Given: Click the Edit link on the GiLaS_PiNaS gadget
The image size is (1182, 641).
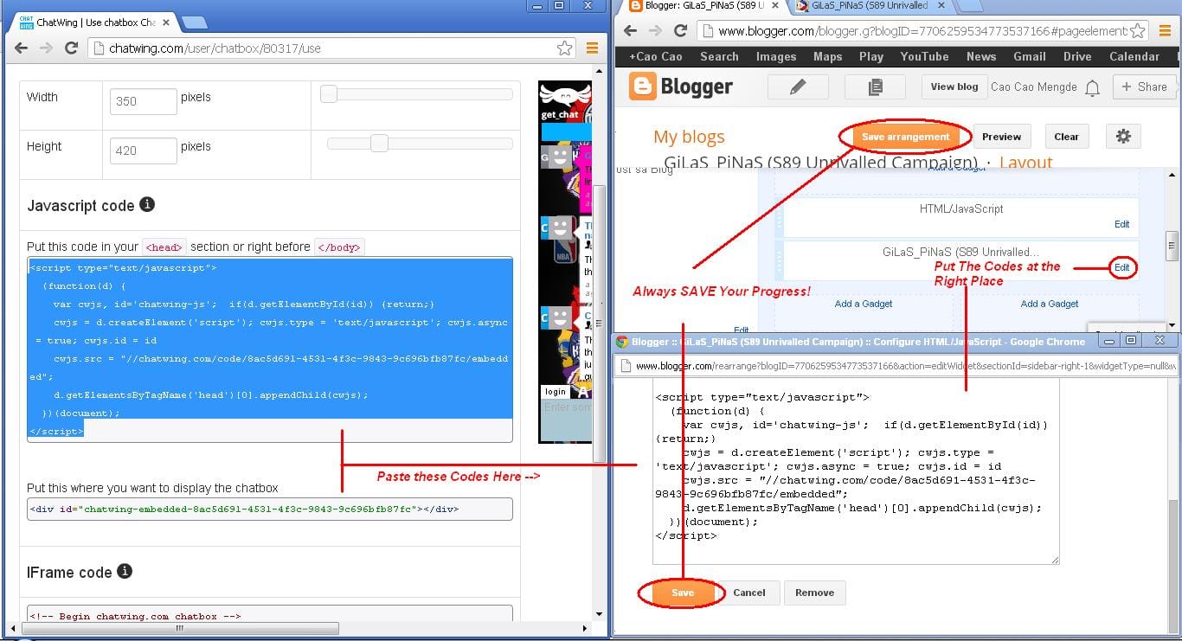Looking at the screenshot, I should pos(1121,267).
